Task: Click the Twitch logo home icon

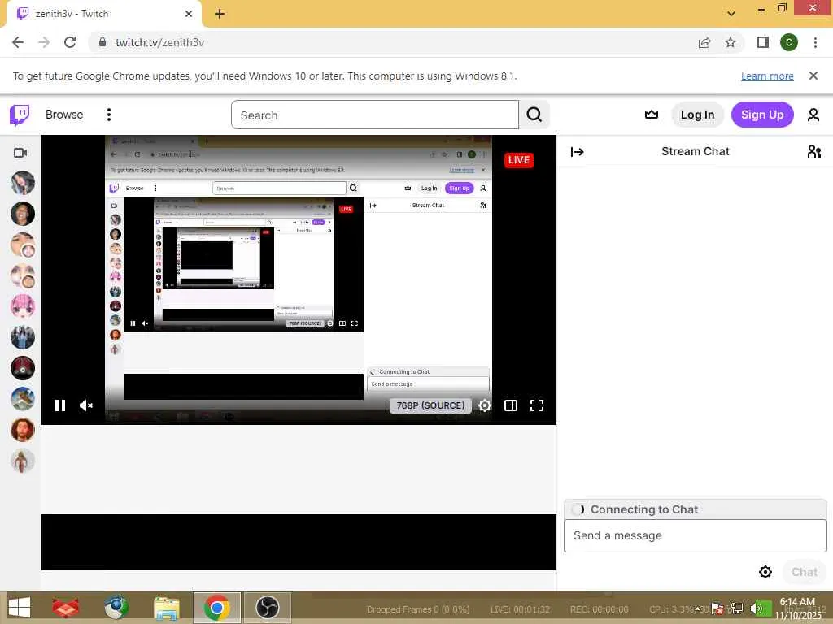Action: (20, 115)
